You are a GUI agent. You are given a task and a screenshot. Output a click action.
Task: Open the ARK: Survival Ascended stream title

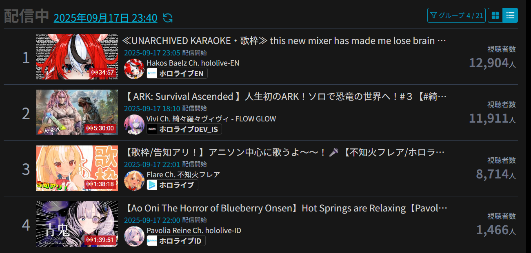click(285, 97)
